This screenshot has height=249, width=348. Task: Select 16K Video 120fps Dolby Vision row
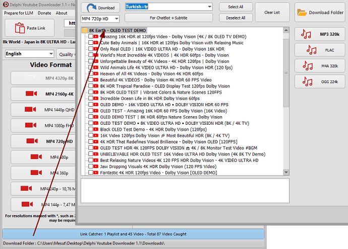click(x=165, y=135)
